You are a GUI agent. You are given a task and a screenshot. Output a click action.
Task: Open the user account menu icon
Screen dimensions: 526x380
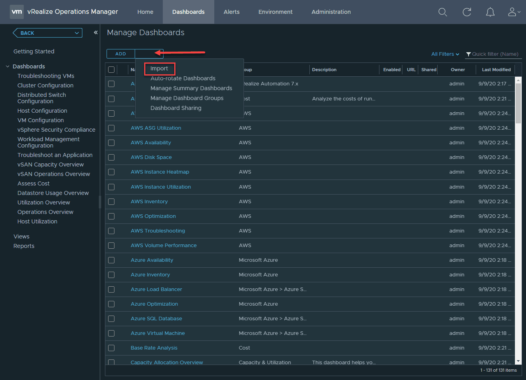point(512,12)
